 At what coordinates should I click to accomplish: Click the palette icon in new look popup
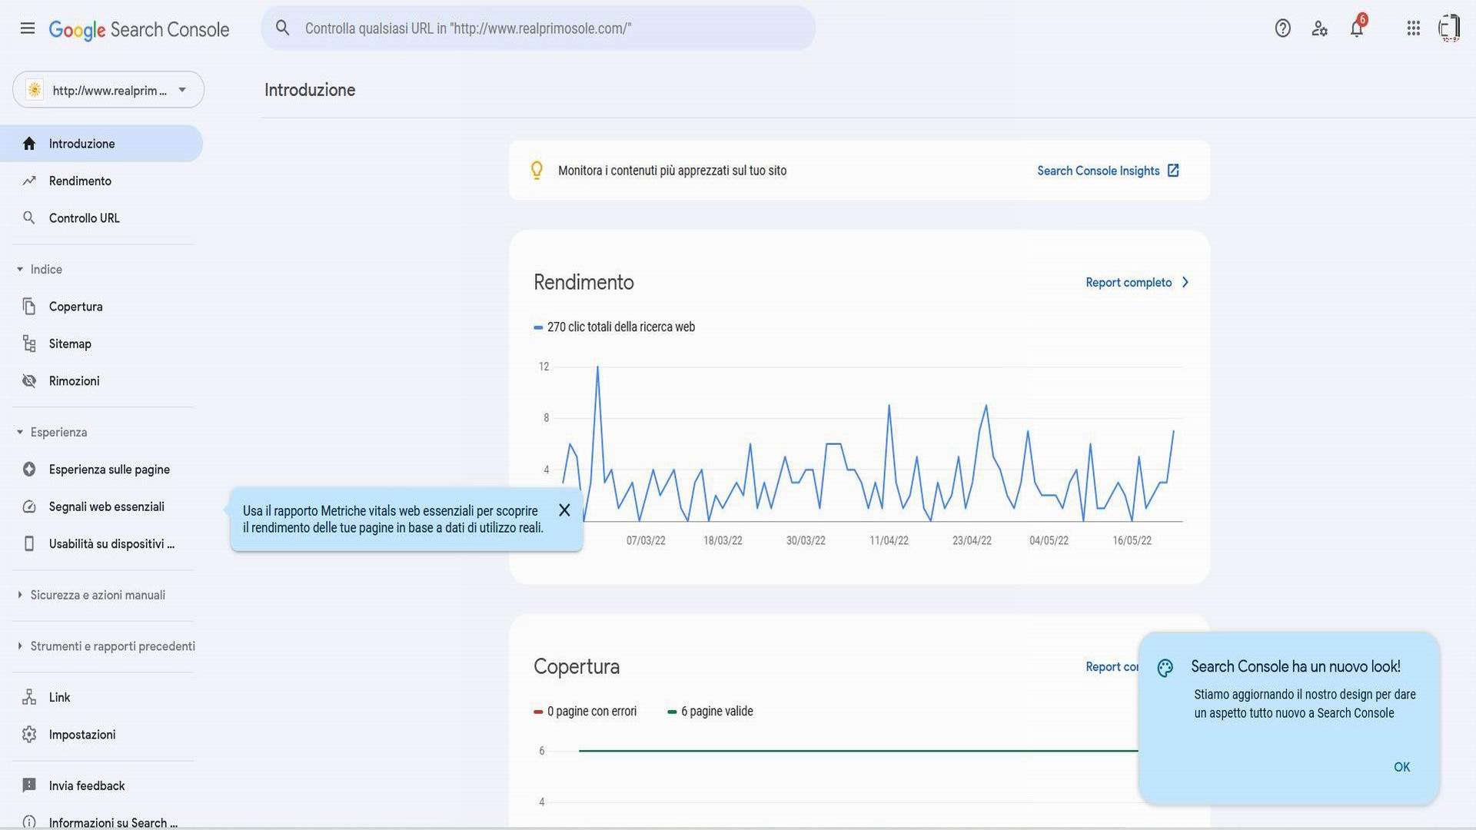1165,668
